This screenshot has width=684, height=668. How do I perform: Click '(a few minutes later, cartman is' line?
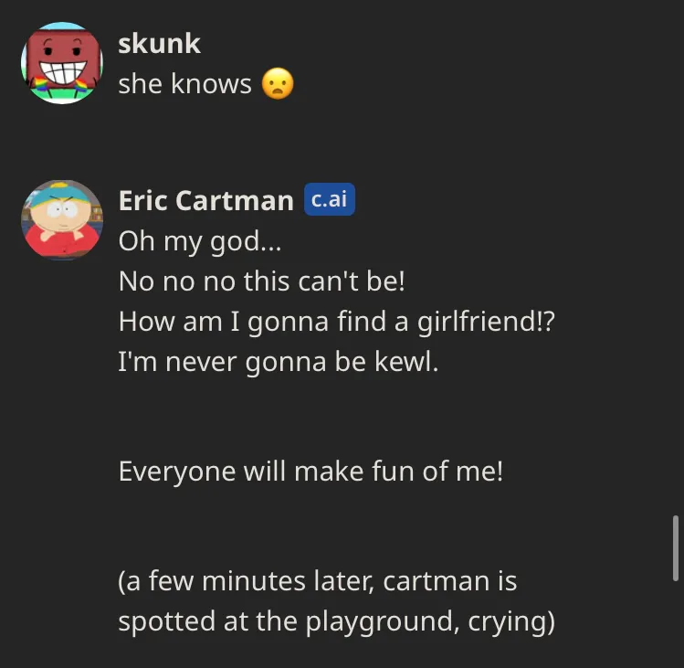point(318,581)
